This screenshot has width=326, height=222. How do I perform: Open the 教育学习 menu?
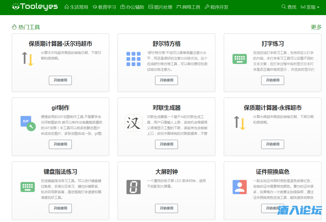pyautogui.click(x=104, y=7)
